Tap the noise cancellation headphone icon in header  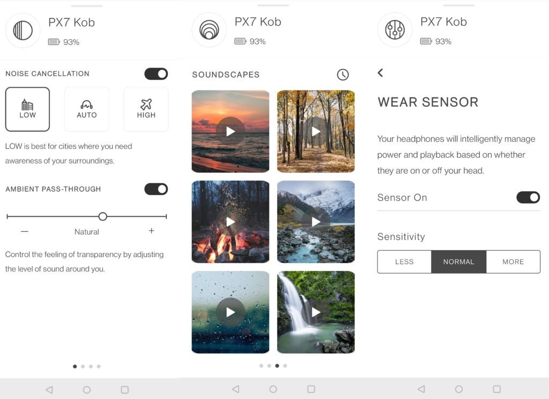click(x=23, y=31)
